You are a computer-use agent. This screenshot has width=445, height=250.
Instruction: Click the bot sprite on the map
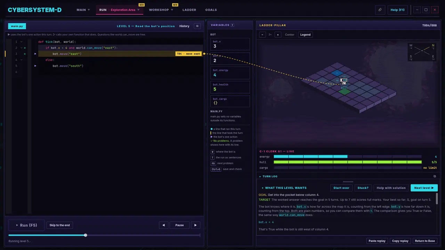point(344,81)
